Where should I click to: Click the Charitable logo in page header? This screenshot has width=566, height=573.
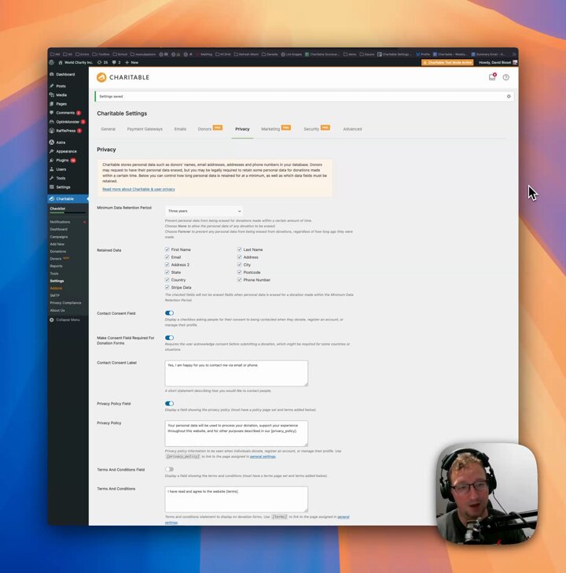123,77
